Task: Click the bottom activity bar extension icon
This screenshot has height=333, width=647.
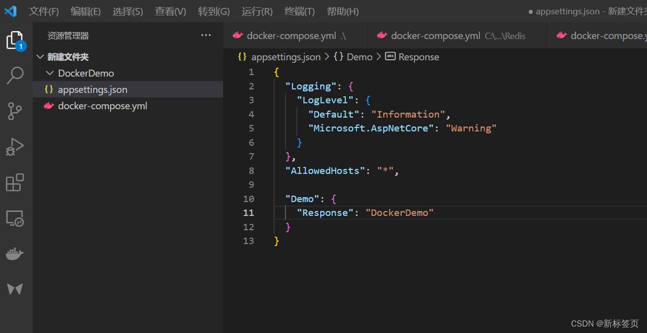Action: (15, 289)
